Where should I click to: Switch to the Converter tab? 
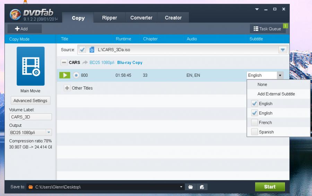click(141, 18)
